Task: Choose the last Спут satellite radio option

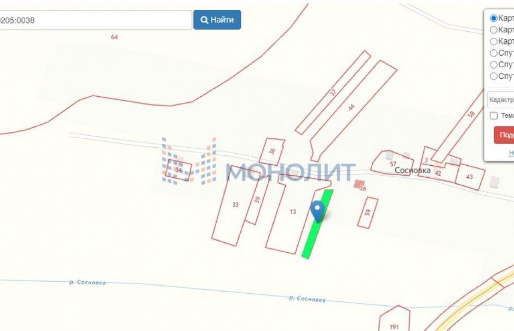Action: pyautogui.click(x=493, y=76)
